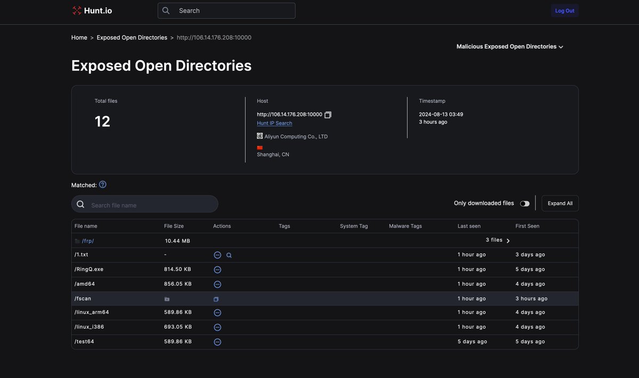The height and width of the screenshot is (378, 639).
Task: Open actions menu for /test64
Action: tap(217, 342)
